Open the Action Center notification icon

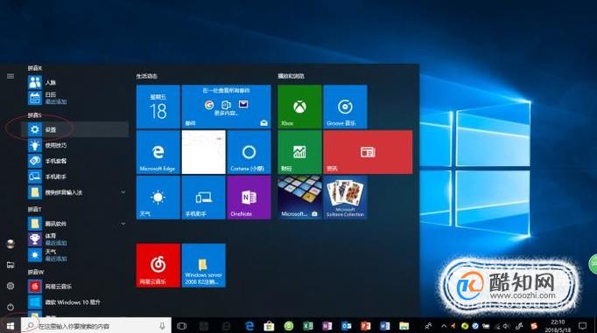tap(582, 326)
